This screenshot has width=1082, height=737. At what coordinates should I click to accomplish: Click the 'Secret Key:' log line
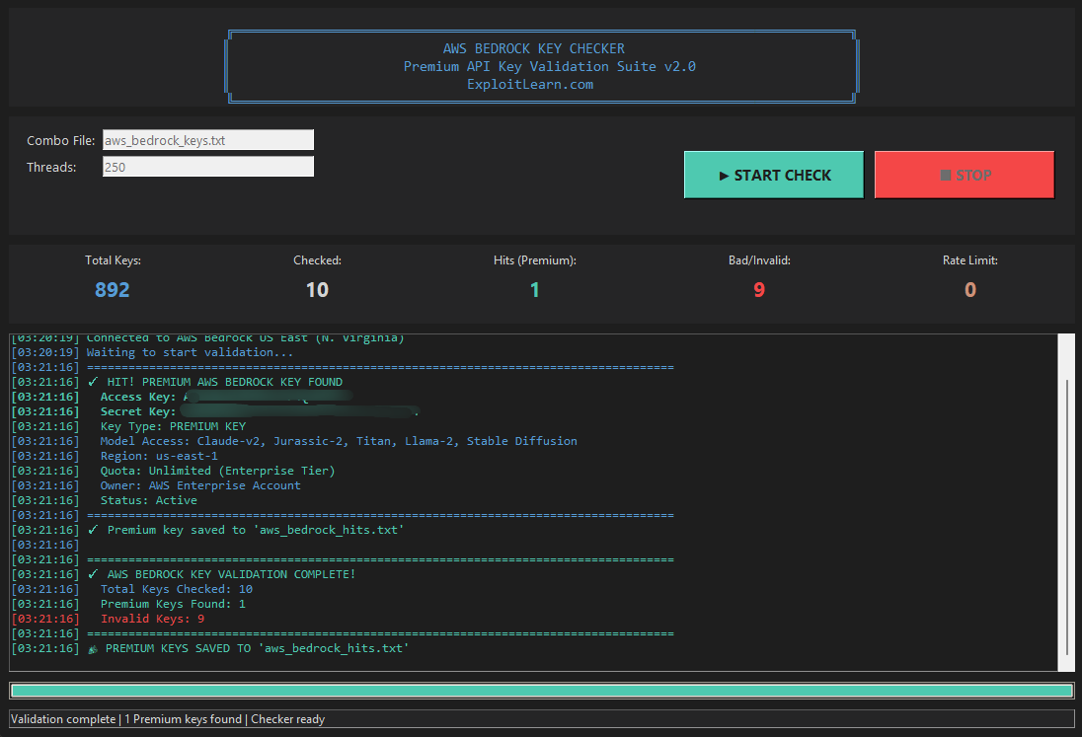[x=215, y=411]
